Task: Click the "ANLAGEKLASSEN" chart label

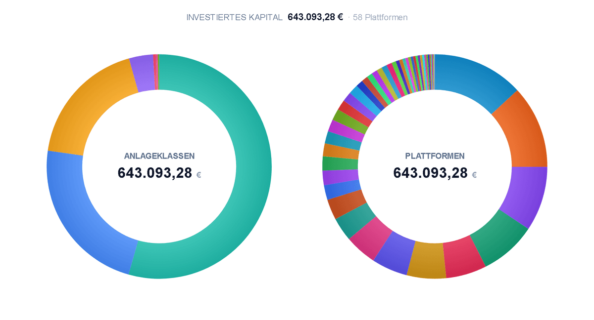Action: pyautogui.click(x=159, y=156)
